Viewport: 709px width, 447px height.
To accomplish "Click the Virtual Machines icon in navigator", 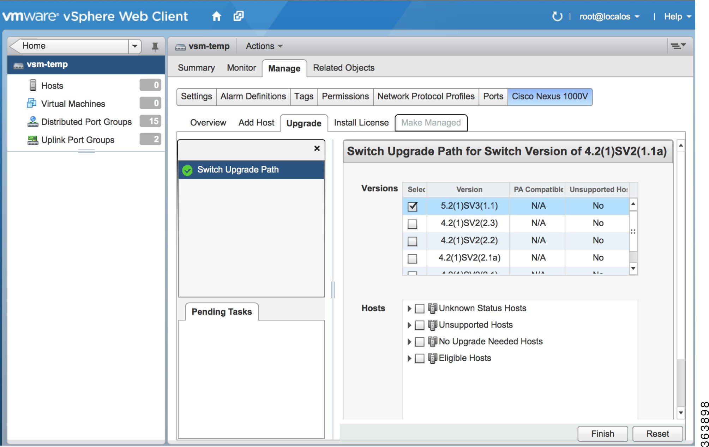I will tap(32, 103).
